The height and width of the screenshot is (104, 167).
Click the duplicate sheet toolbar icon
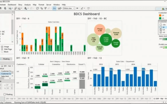[15, 8]
